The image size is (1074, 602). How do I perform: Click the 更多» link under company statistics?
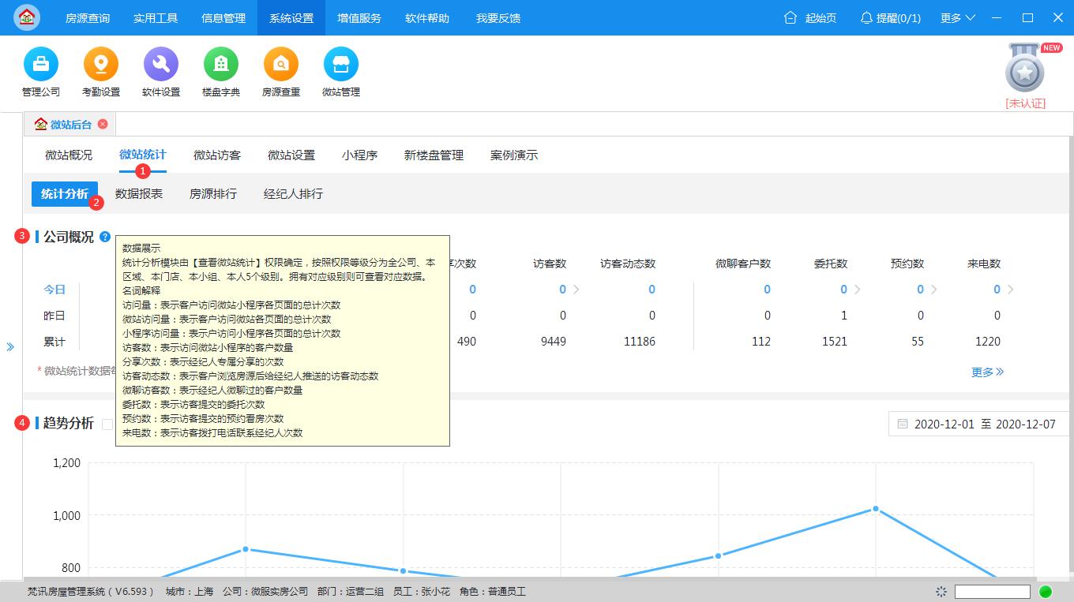coord(986,372)
